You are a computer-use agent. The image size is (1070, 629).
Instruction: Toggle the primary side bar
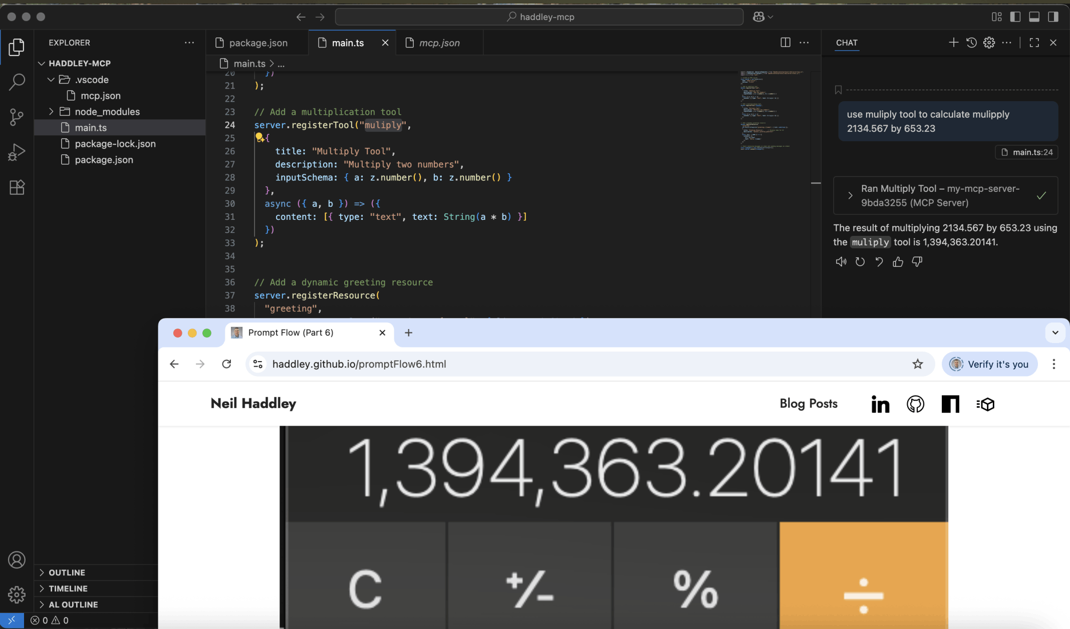point(1015,17)
